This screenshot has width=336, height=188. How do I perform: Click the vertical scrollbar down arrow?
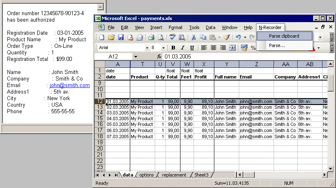click(x=331, y=169)
